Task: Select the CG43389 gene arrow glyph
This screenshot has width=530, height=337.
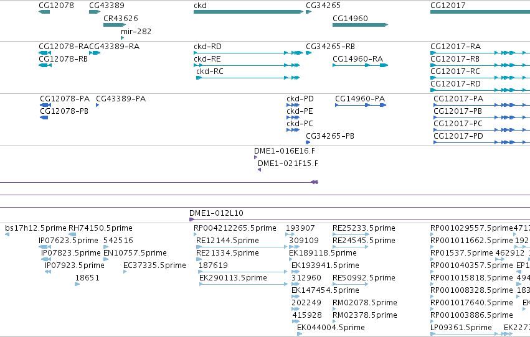Action: pyautogui.click(x=95, y=12)
